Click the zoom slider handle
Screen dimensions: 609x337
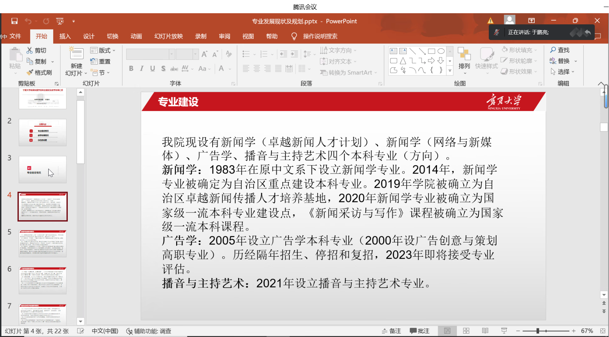(537, 331)
